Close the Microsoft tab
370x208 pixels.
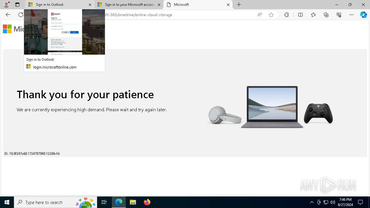tap(228, 5)
